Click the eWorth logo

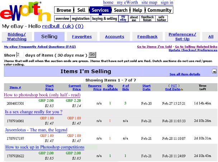26,11
